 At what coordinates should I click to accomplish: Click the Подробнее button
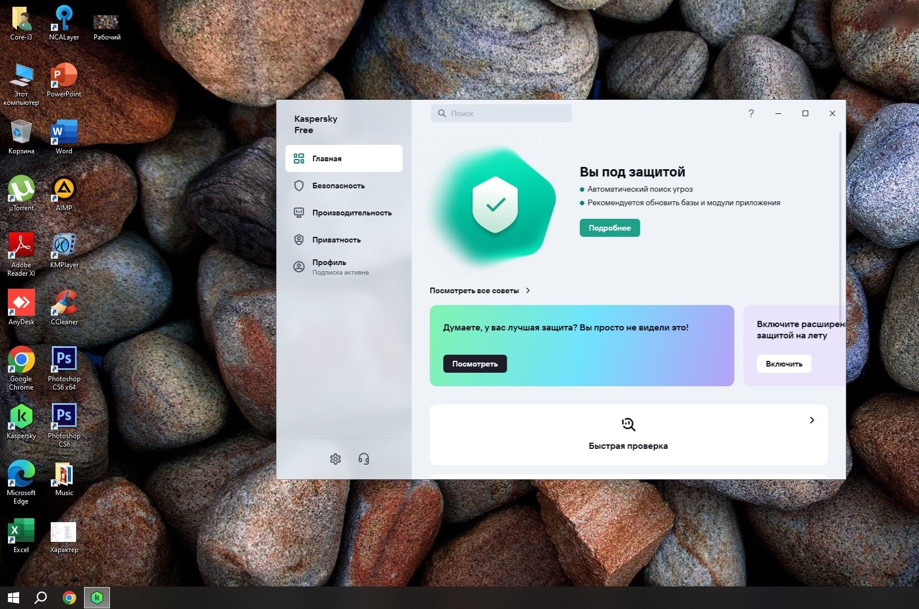coord(610,228)
